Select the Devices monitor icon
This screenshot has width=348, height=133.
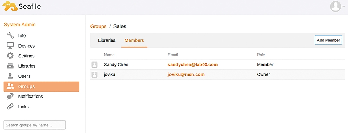[x=10, y=45]
